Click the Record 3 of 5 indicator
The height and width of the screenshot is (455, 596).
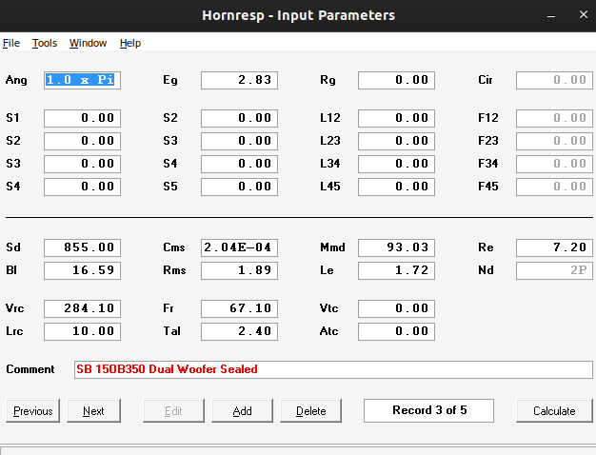(x=428, y=410)
